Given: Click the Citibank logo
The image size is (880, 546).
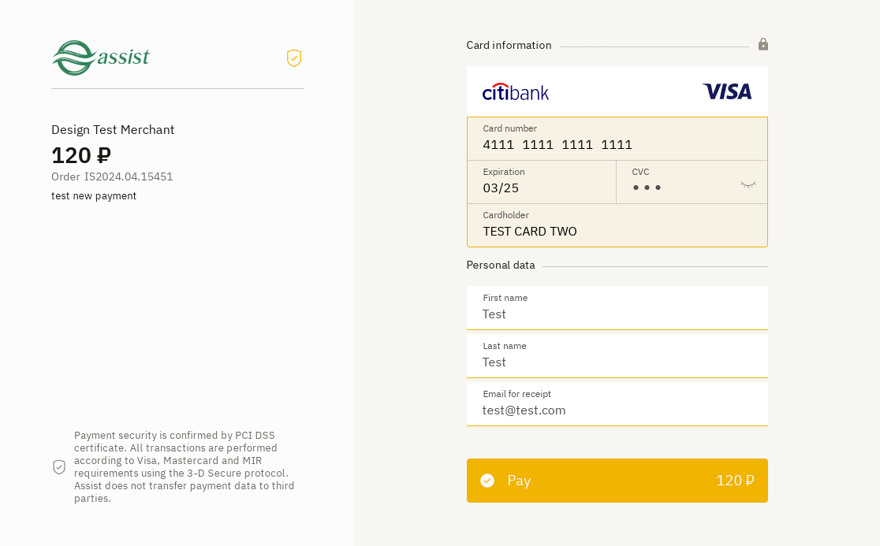Looking at the screenshot, I should [516, 92].
